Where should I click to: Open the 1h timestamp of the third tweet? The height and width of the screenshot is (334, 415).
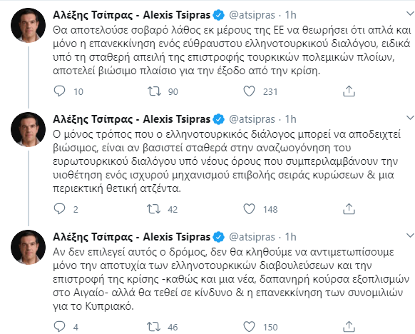(290, 237)
